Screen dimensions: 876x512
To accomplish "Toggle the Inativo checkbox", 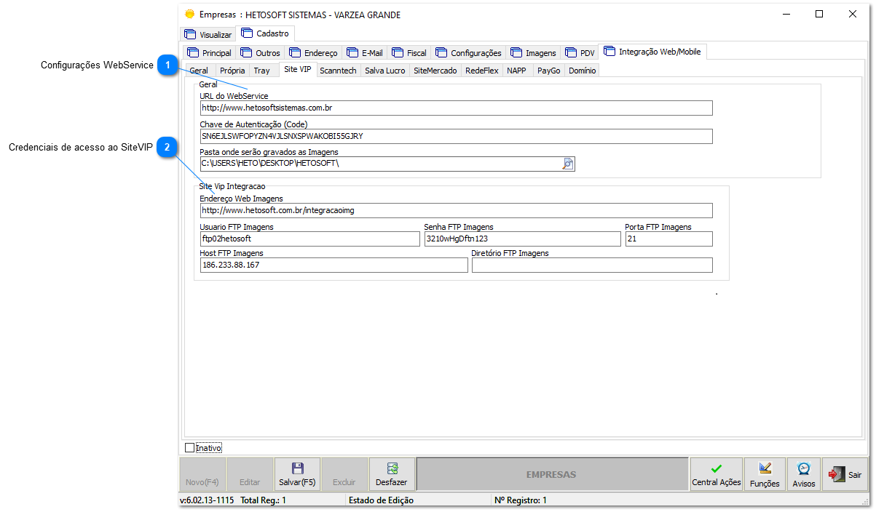I will pyautogui.click(x=190, y=447).
